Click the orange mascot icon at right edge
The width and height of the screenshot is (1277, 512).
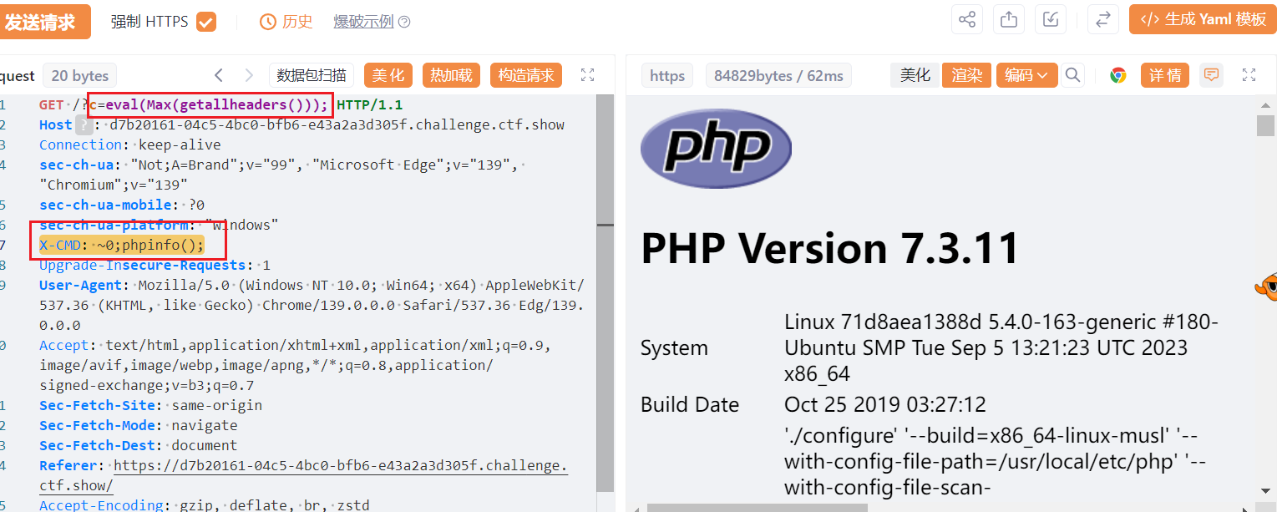[1266, 286]
